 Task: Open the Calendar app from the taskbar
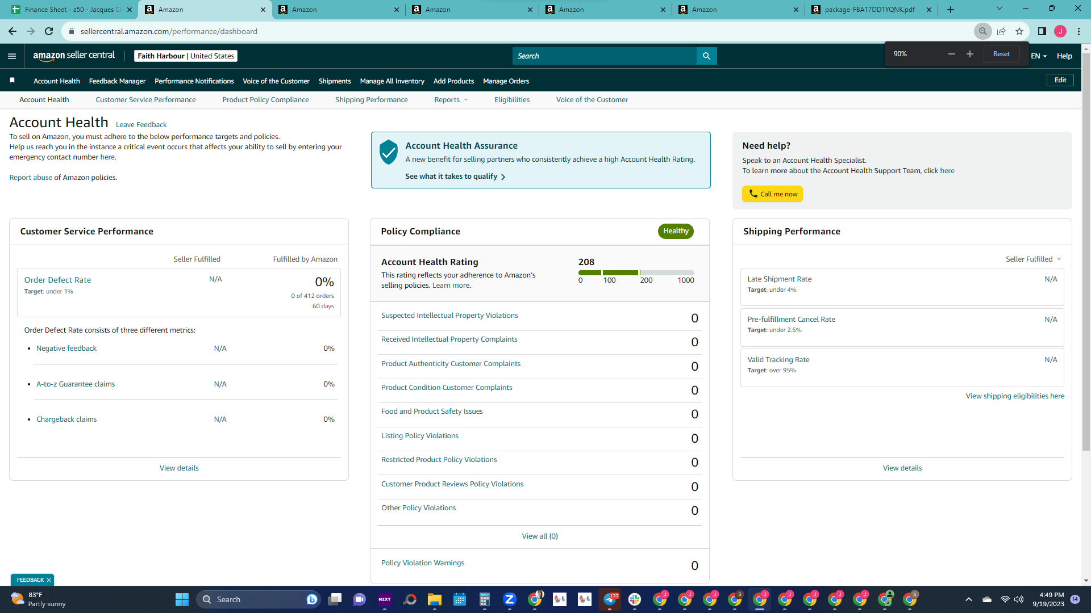[460, 599]
